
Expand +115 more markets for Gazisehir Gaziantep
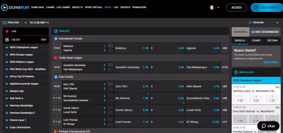tap(225, 67)
